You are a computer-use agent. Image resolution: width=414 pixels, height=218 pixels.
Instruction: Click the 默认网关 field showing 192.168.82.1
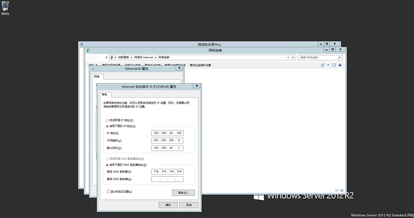tap(167, 148)
